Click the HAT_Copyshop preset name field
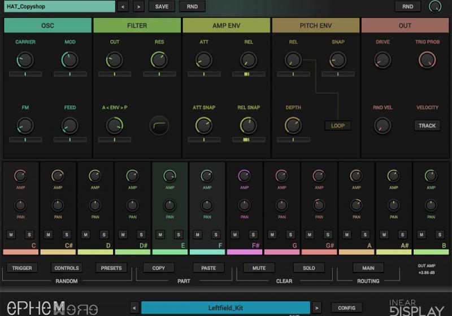The height and width of the screenshot is (316, 452). [x=59, y=7]
